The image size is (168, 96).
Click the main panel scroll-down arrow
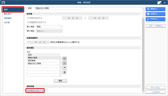pyautogui.click(x=143, y=92)
